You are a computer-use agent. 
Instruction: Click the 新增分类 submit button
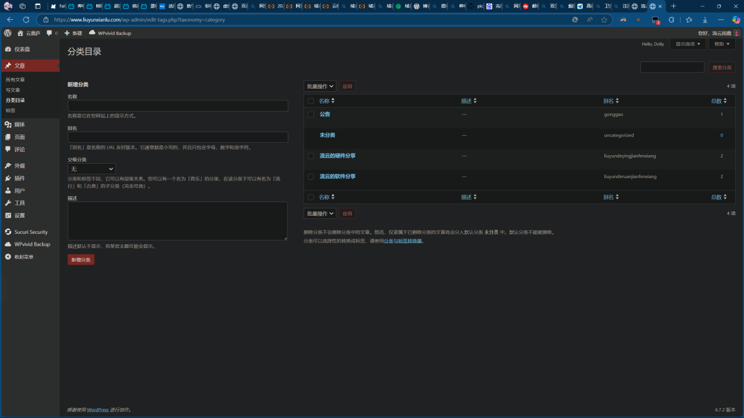pos(81,260)
